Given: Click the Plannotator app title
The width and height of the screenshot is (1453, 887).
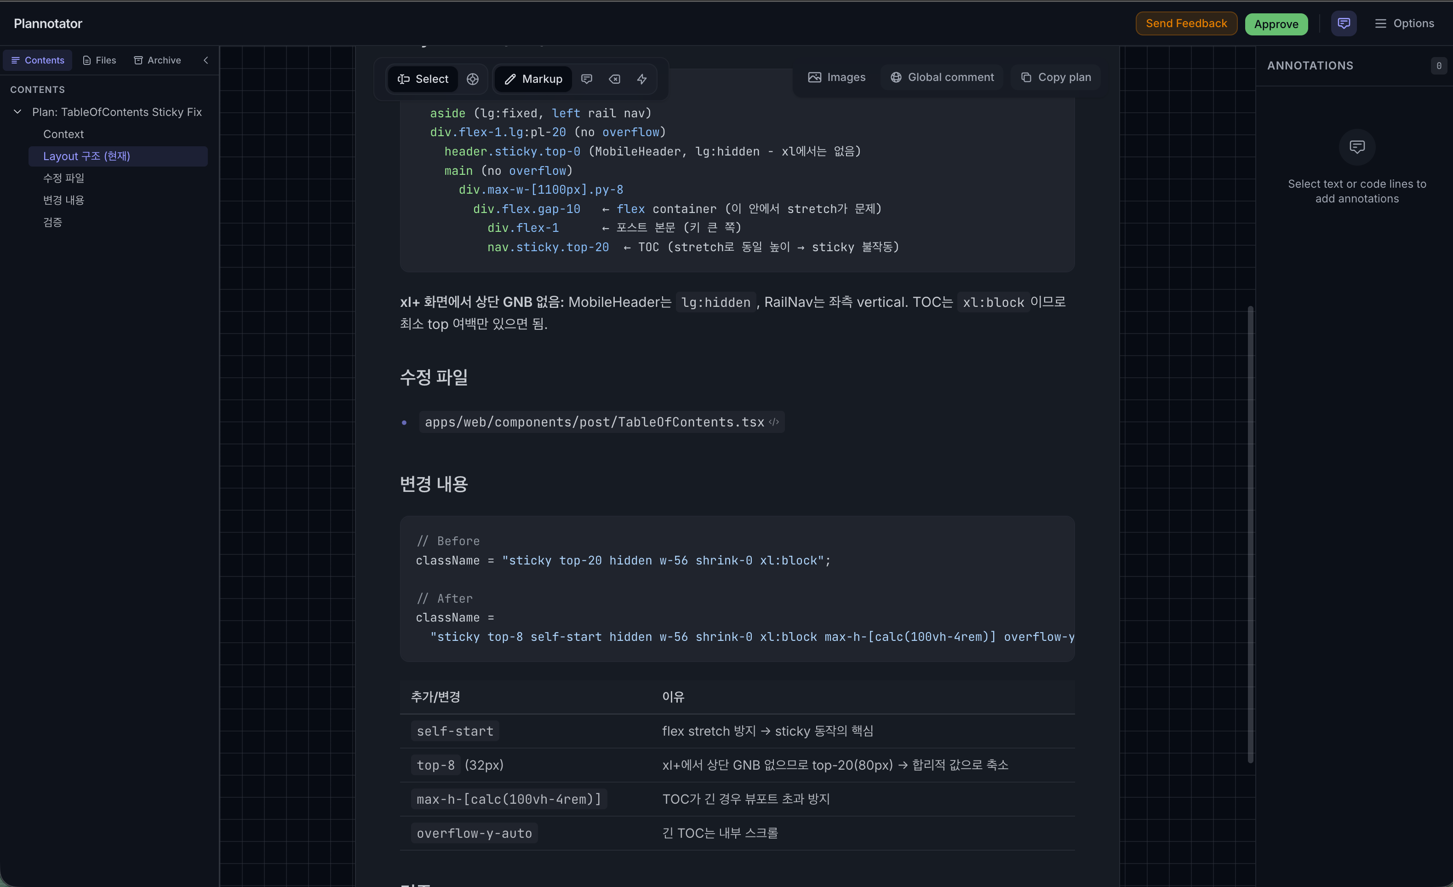Looking at the screenshot, I should point(48,23).
